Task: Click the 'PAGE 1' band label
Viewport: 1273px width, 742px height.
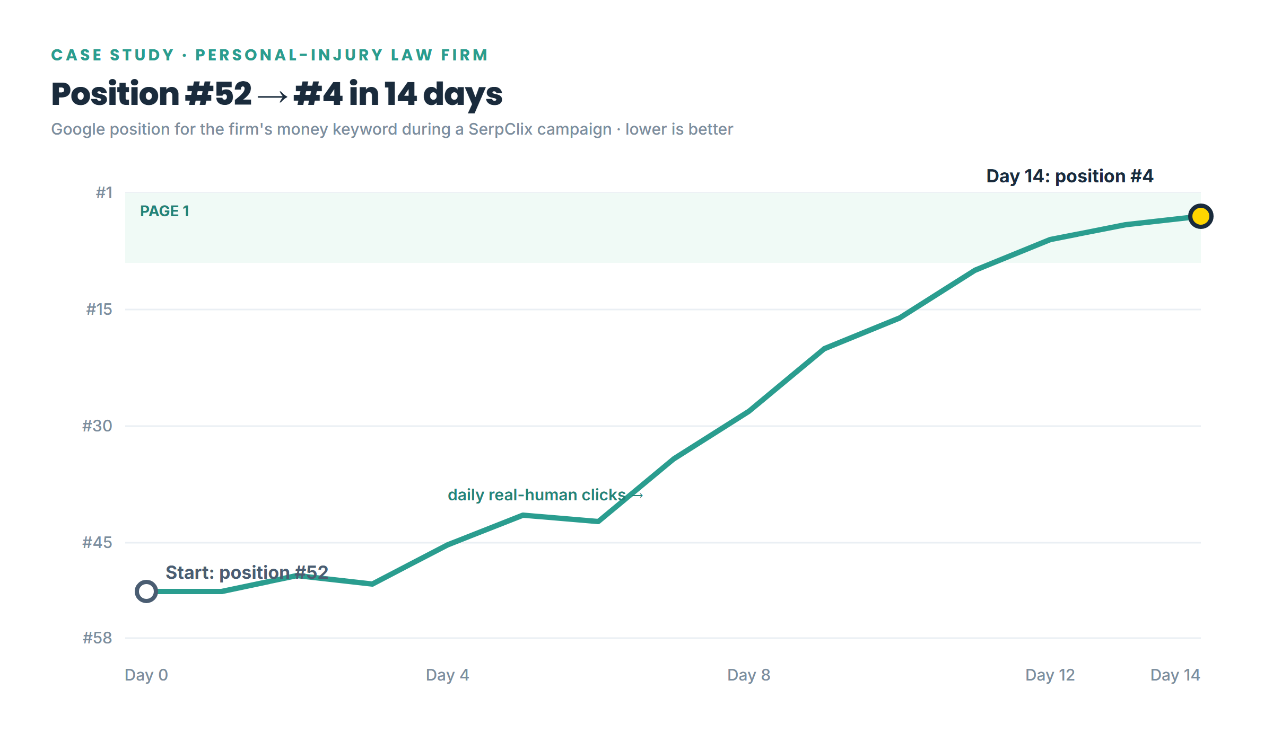Action: [164, 211]
